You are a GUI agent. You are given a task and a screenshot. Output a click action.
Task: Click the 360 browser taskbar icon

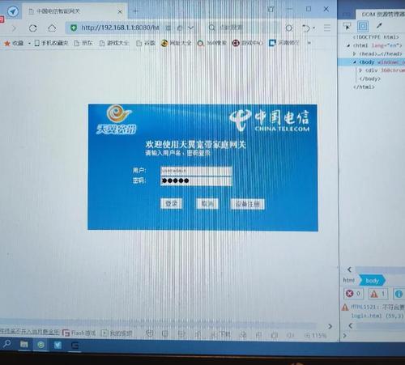tap(40, 345)
